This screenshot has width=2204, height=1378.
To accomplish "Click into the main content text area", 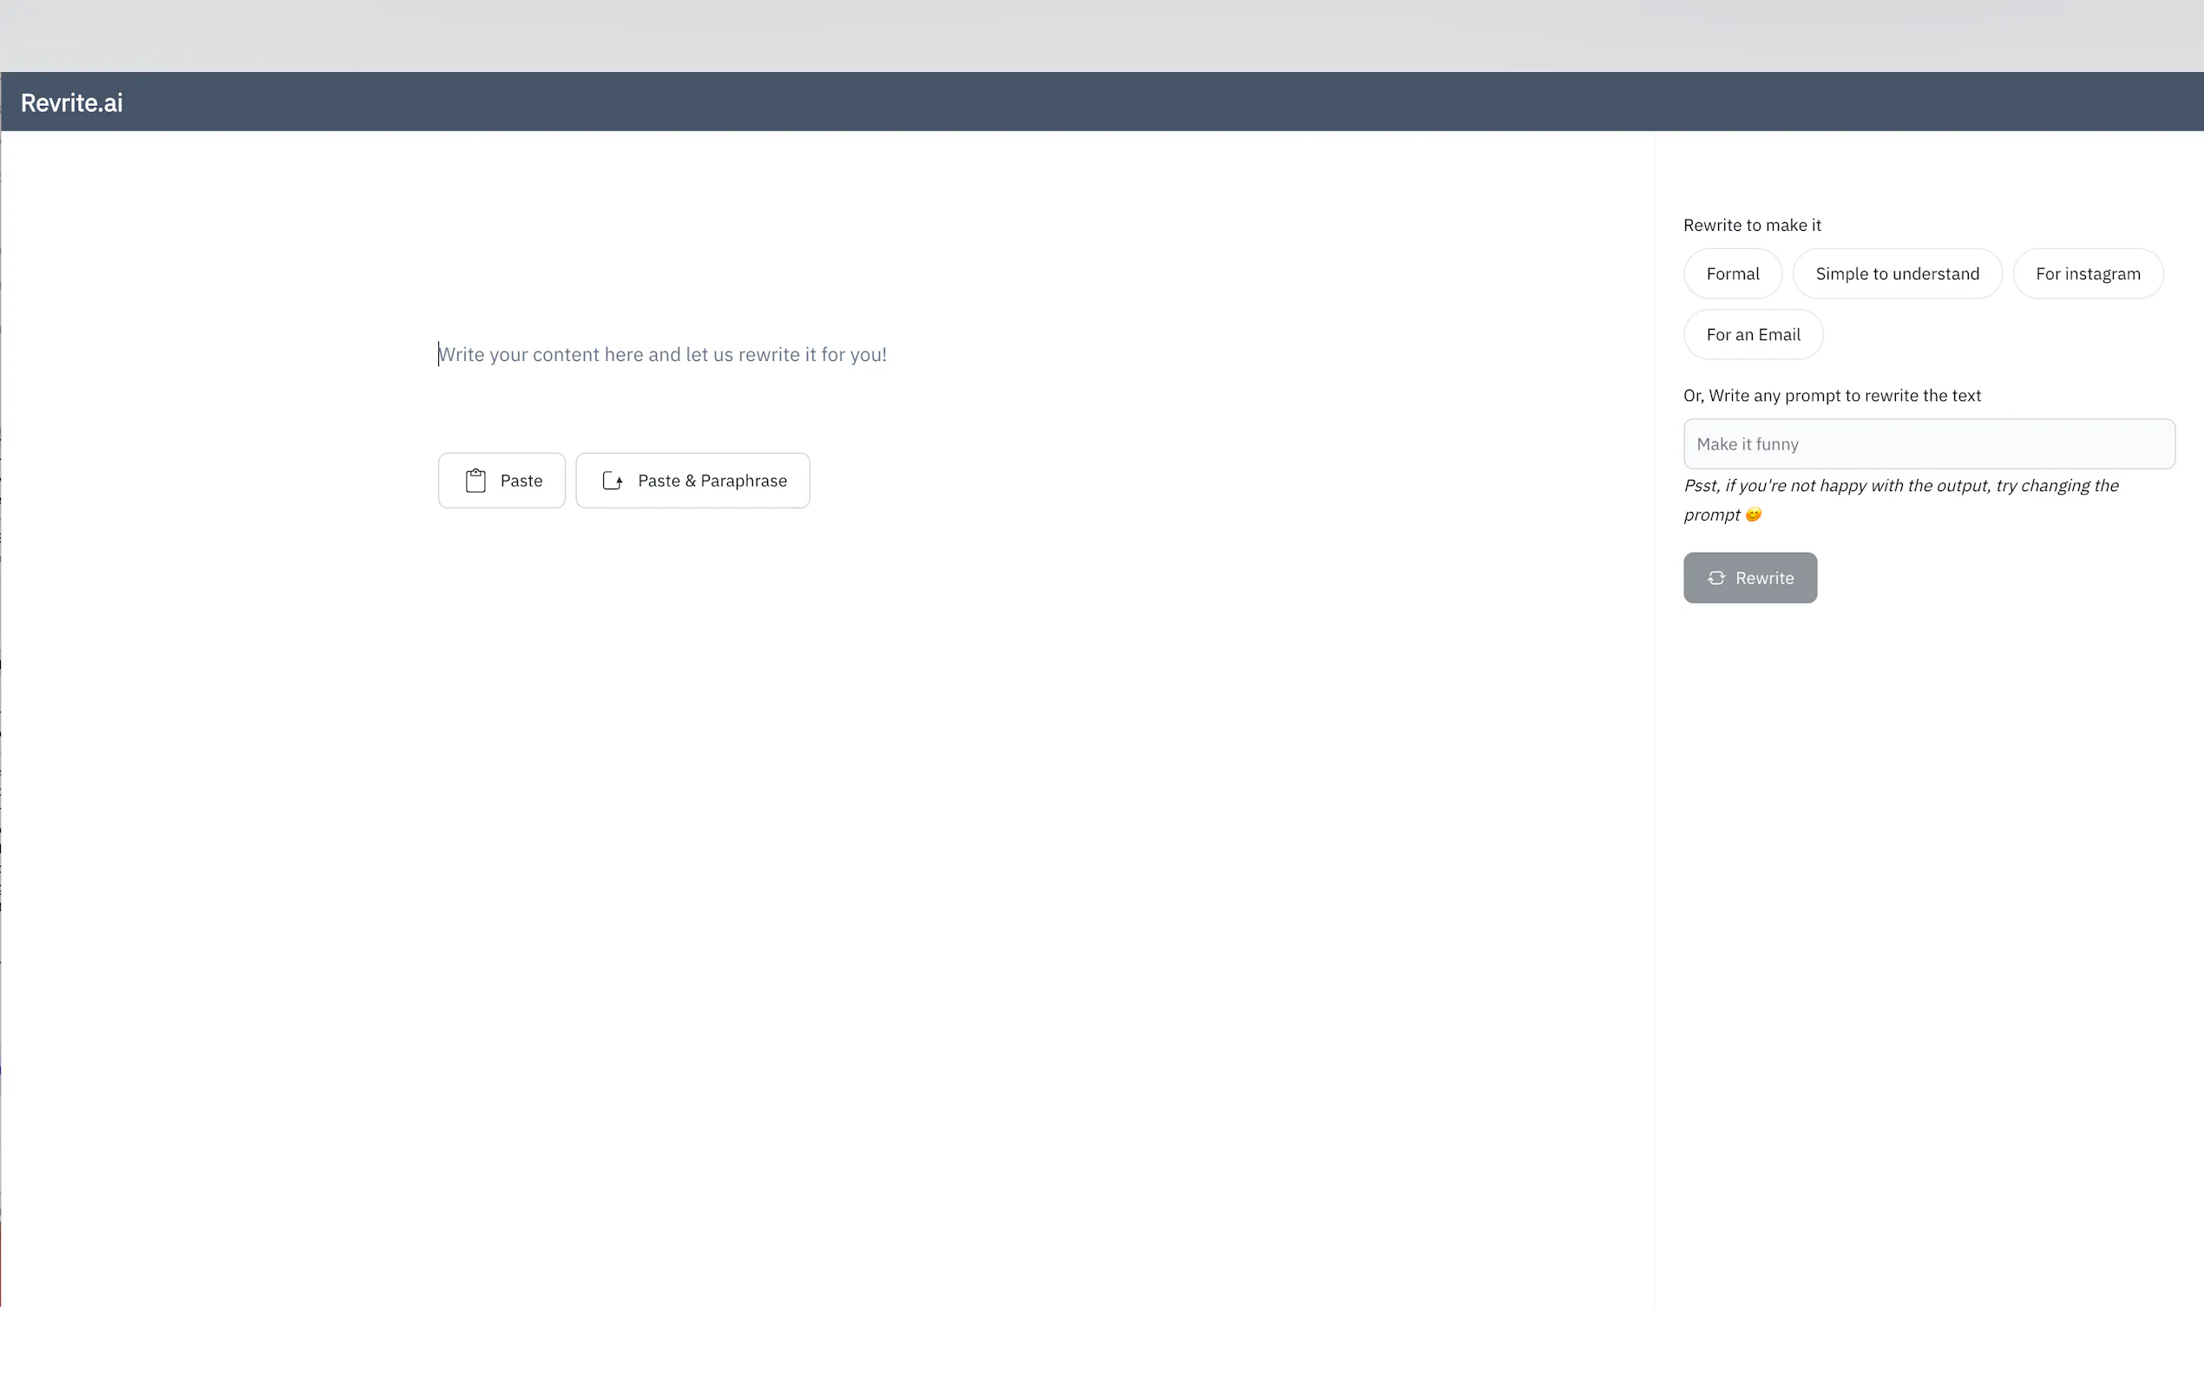I will coord(661,355).
